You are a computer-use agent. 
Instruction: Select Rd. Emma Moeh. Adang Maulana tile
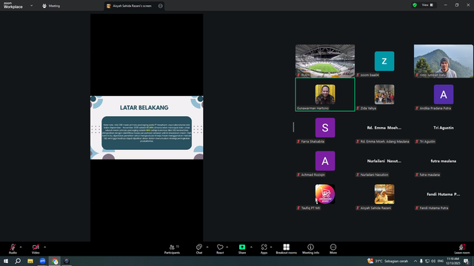click(x=384, y=128)
